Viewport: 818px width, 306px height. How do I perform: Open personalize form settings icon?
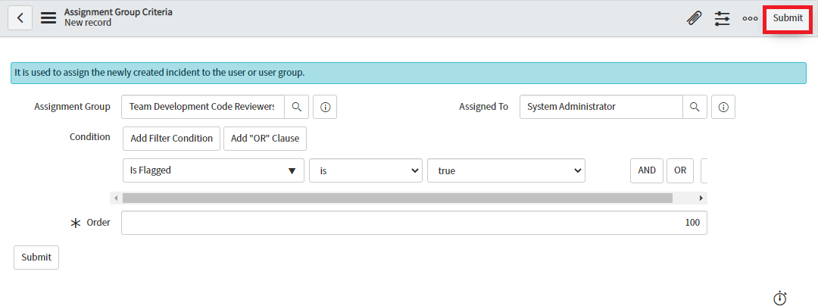click(723, 18)
